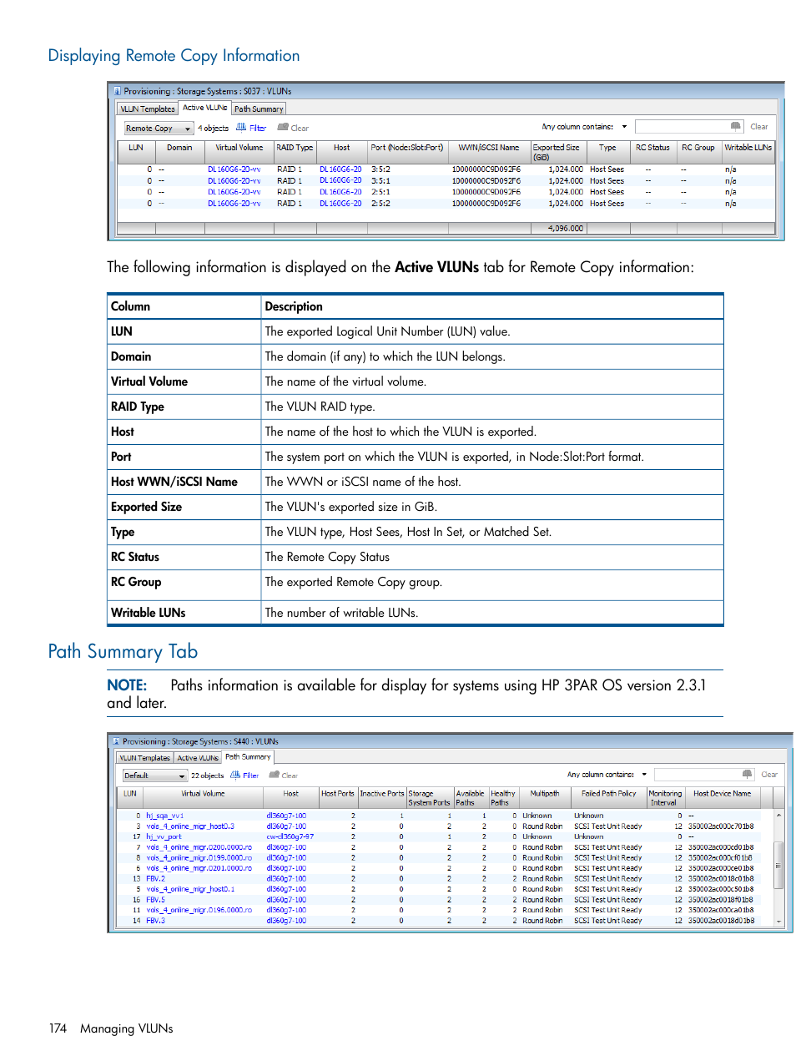796x1061 pixels.
Task: Select vols_4_online_migr.0200.0000.ro volume link
Action: (x=199, y=847)
